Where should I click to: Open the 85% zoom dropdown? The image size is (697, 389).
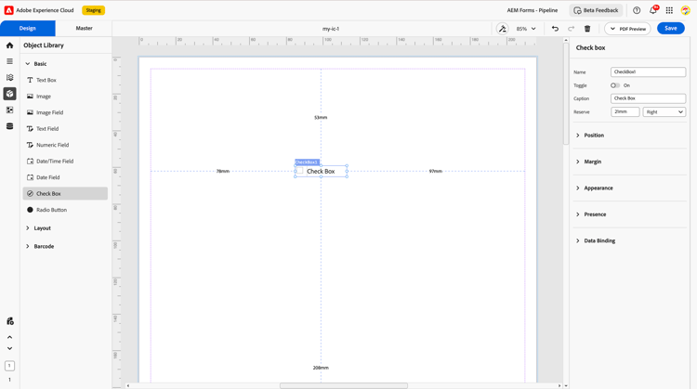[x=526, y=29]
